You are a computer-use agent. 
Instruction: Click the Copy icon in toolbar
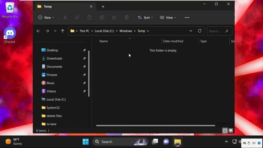77,17
